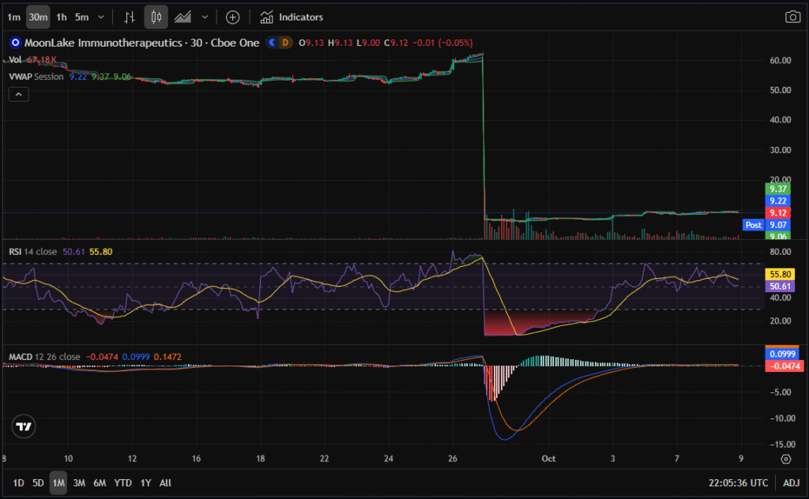Switch to the 1h interval button

click(x=61, y=17)
